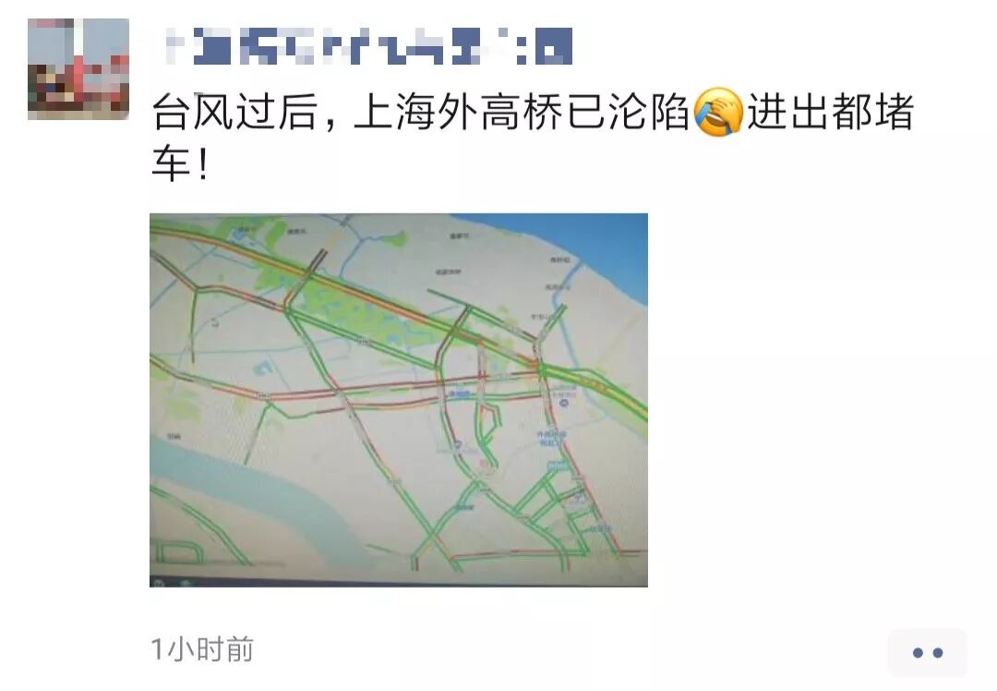Tap the congested junction near the map's right edge
This screenshot has height=691, width=997.
click(540, 368)
